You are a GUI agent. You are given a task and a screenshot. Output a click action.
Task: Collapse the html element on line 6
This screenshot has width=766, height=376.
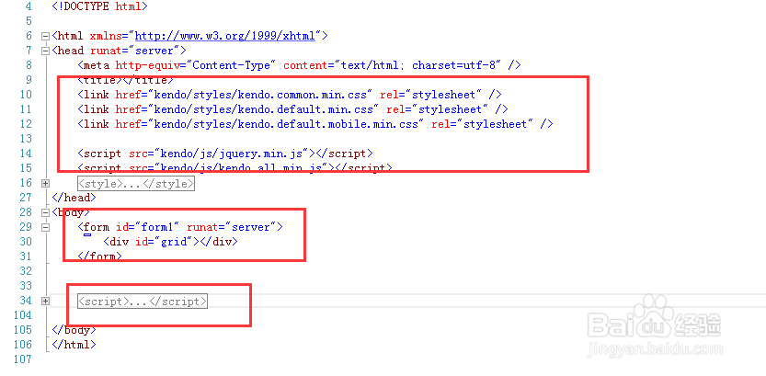(45, 36)
